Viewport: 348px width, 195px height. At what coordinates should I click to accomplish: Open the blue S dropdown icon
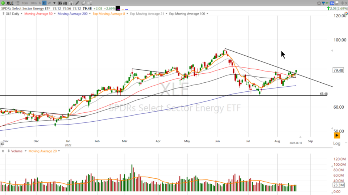pos(332,3)
